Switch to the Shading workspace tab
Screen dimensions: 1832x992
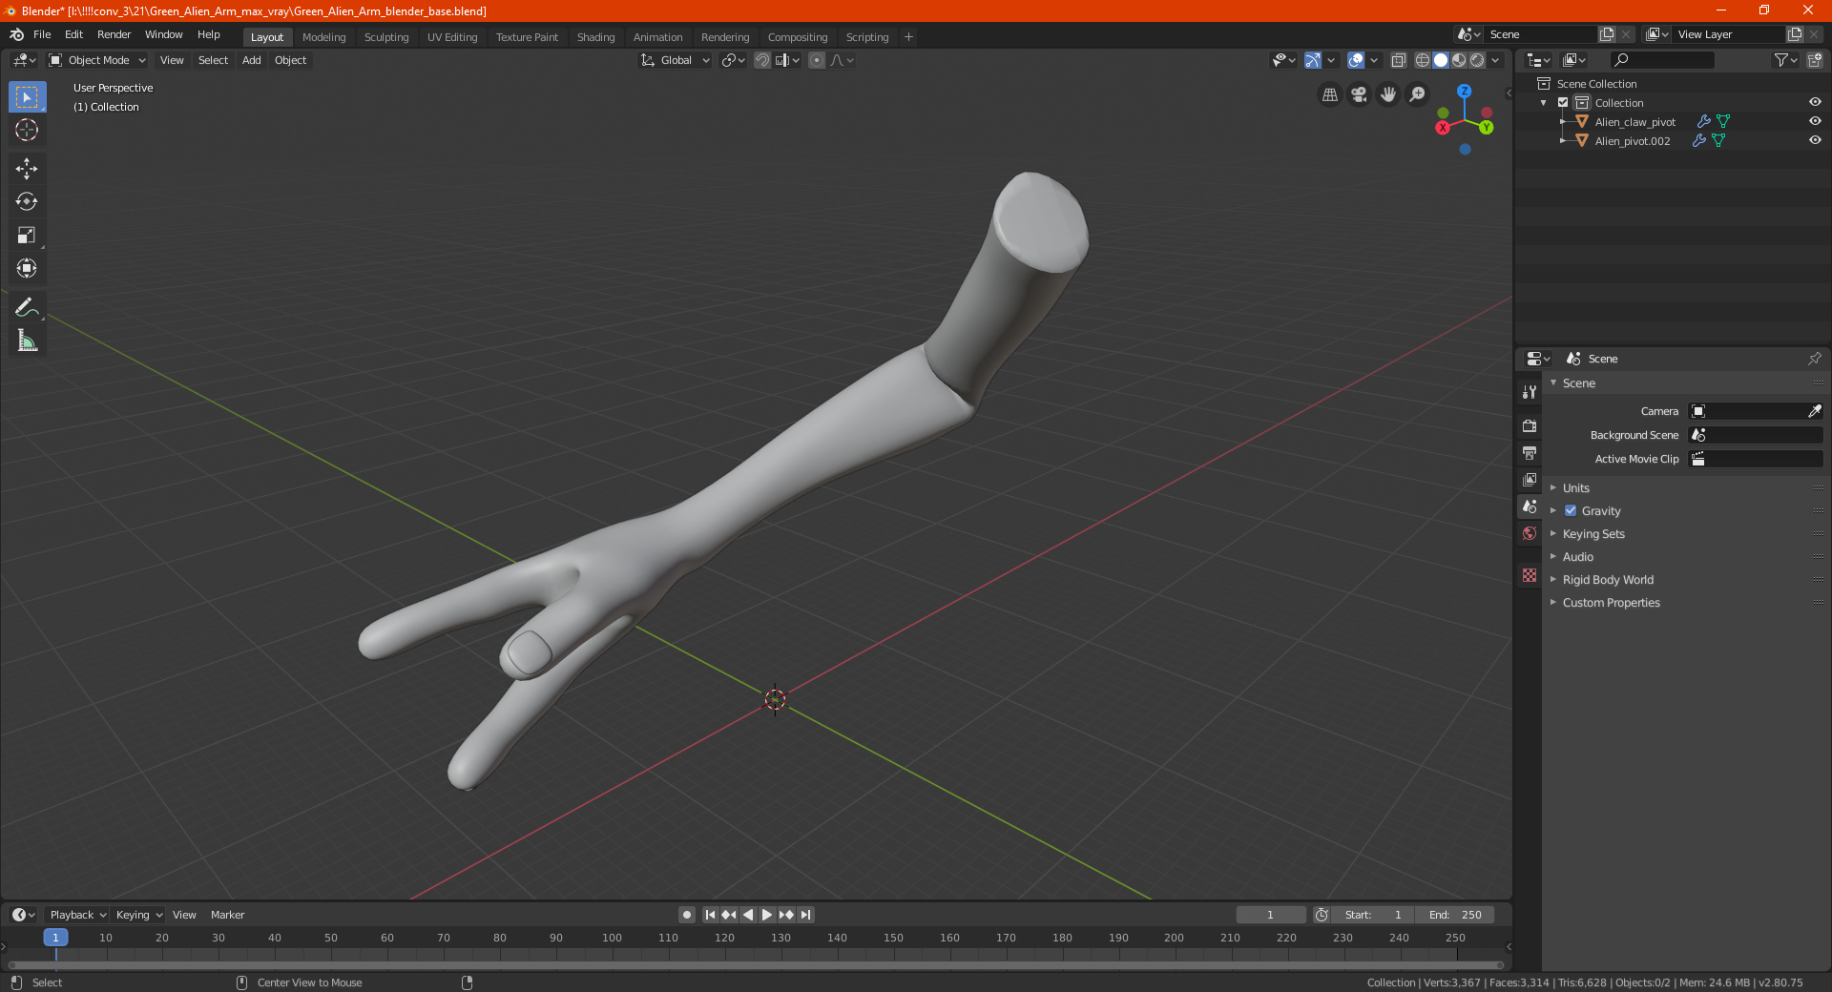595,37
